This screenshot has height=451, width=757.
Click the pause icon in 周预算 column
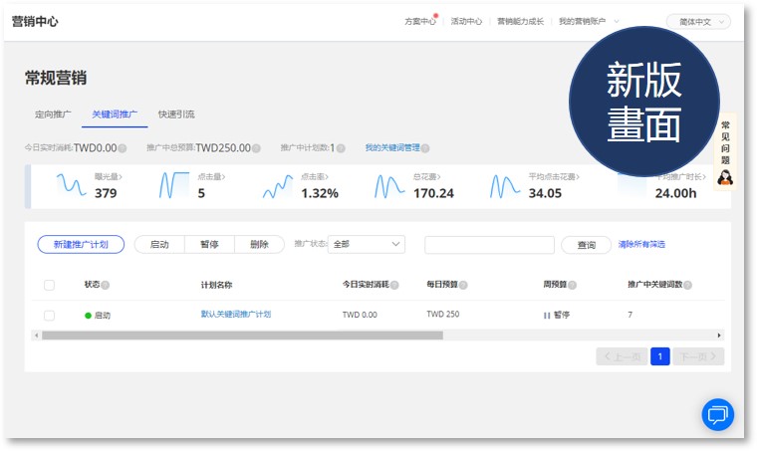click(x=546, y=315)
